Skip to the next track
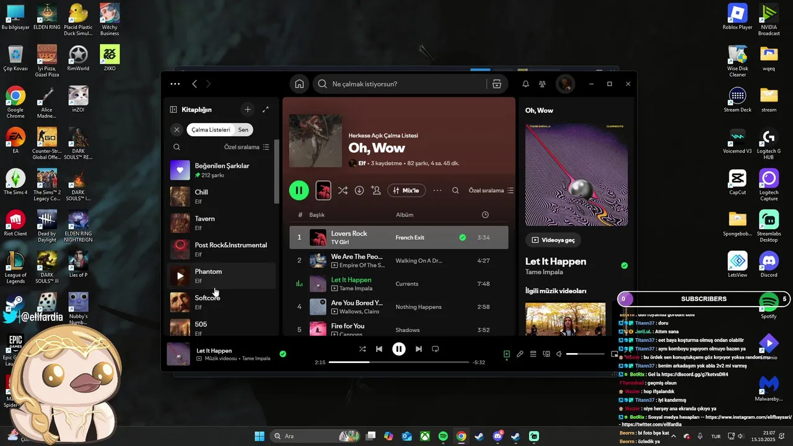Screen dimensions: 793x446 (419, 349)
